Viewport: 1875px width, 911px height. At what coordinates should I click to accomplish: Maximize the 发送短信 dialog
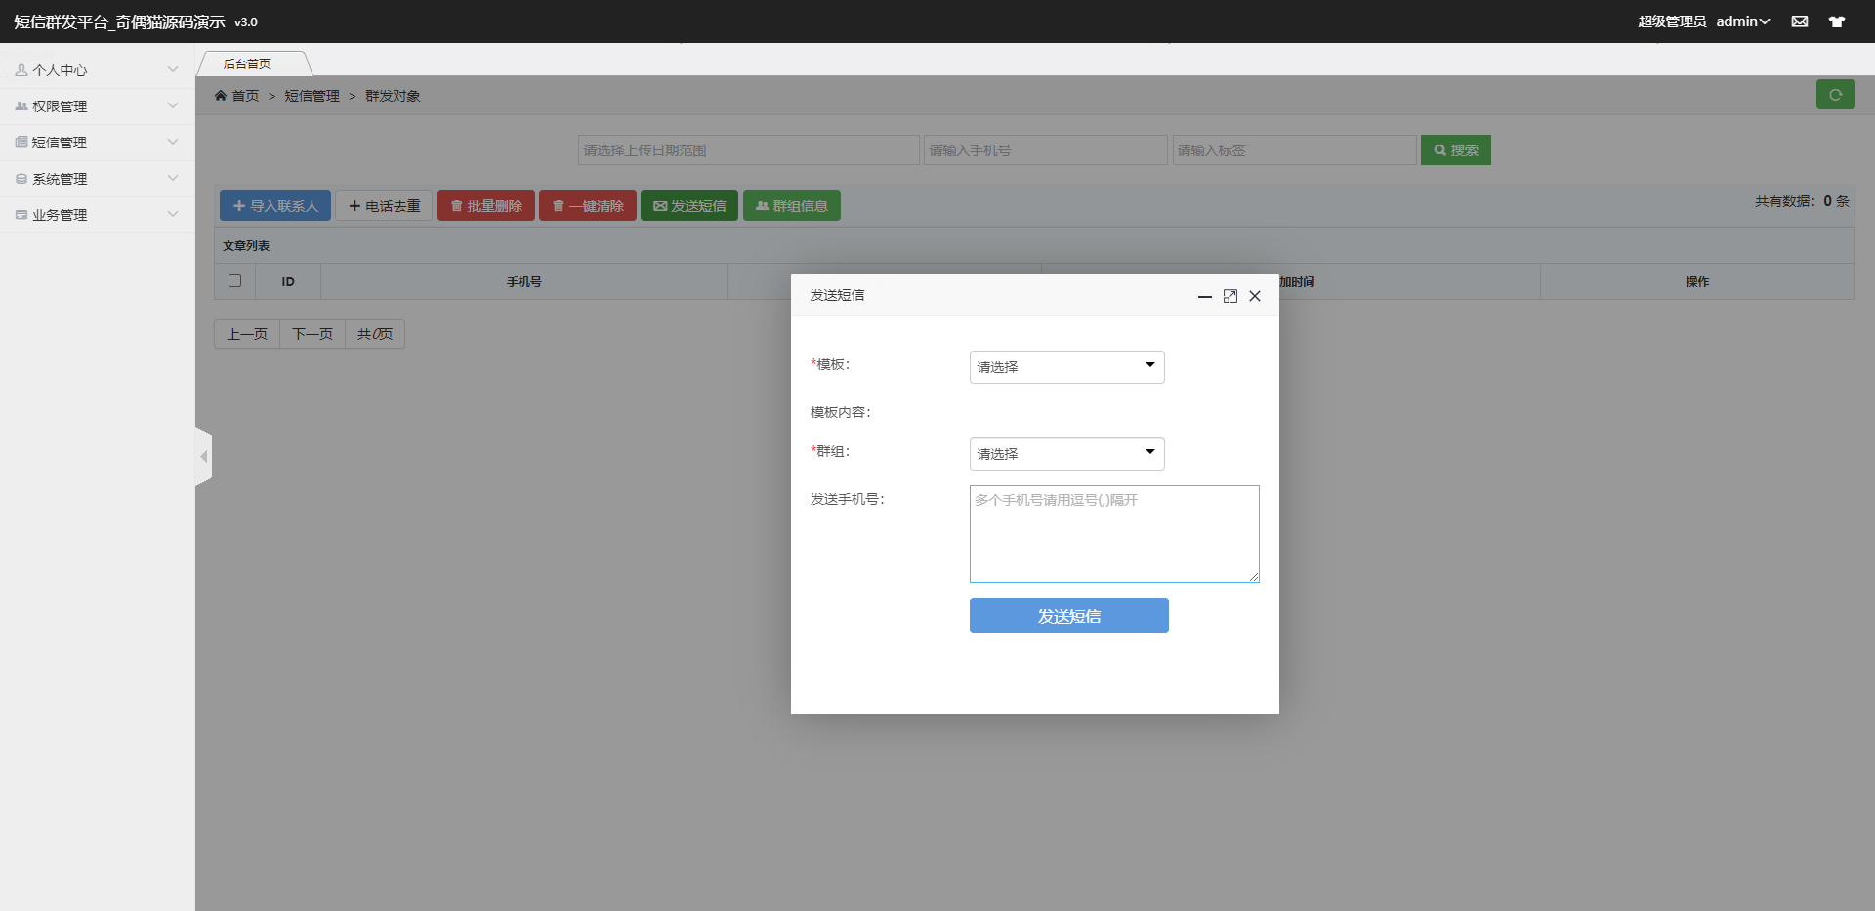click(x=1229, y=296)
